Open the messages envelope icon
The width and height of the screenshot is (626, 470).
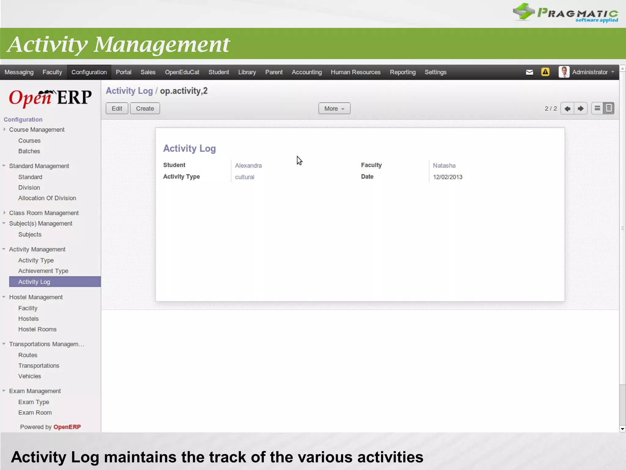click(529, 72)
